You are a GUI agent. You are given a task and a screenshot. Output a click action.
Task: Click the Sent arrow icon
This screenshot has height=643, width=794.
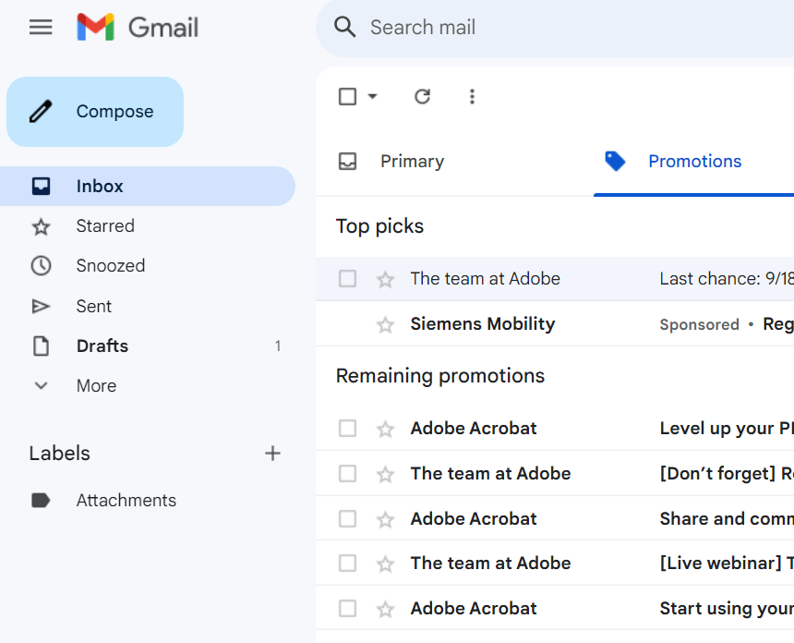[41, 306]
